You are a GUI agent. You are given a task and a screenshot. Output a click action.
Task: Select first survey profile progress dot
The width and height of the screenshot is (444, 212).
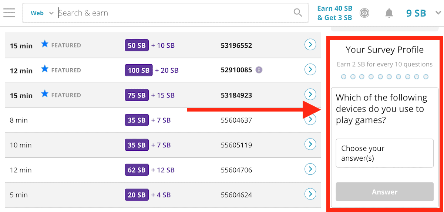click(x=344, y=77)
